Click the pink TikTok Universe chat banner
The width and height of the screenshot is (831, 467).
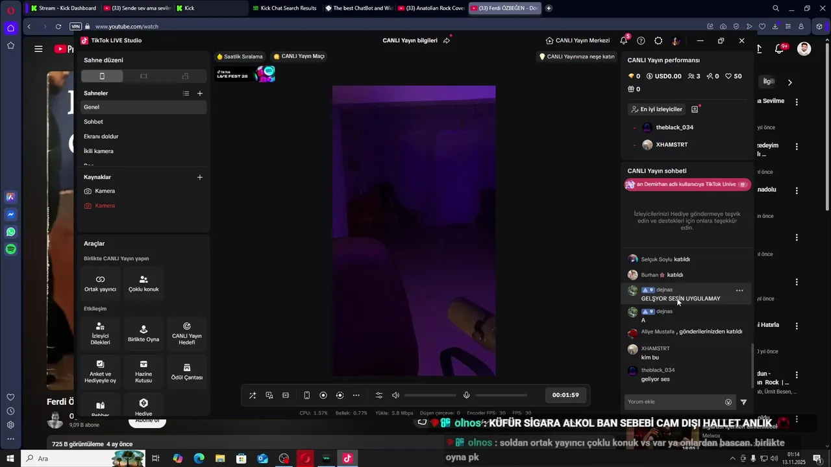pos(688,184)
